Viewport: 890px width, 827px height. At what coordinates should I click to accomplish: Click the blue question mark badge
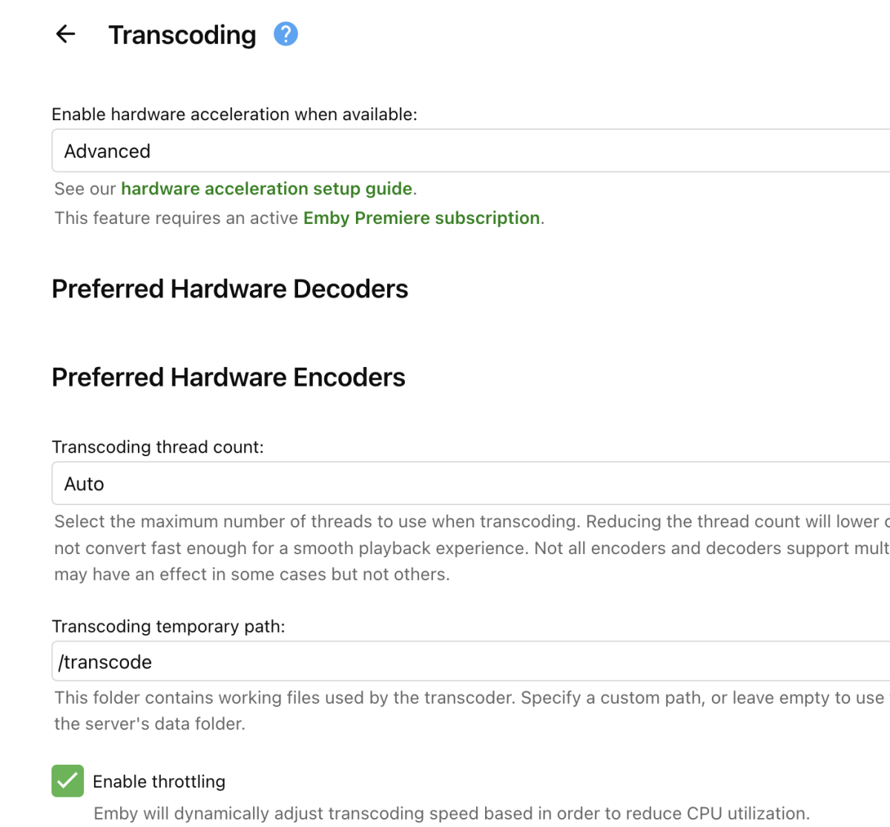click(285, 34)
